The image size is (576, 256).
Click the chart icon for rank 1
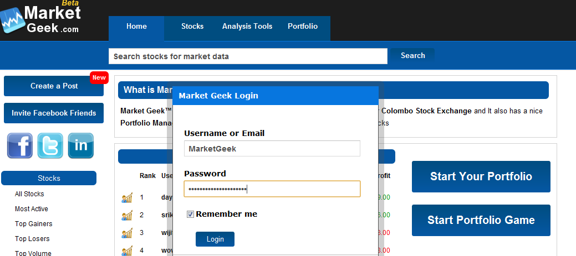[x=127, y=198]
